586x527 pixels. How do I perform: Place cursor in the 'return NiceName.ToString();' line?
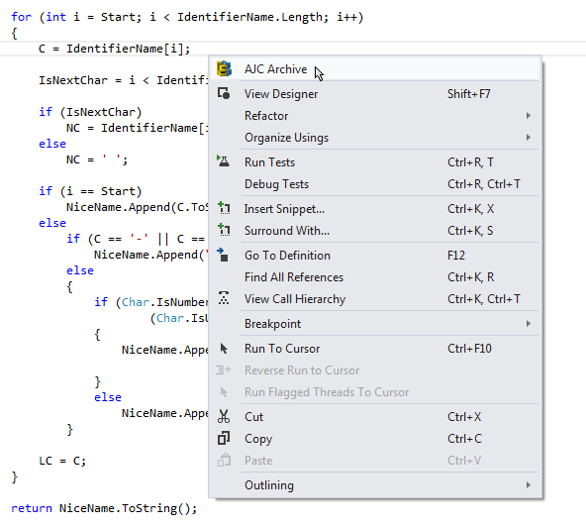tap(104, 508)
